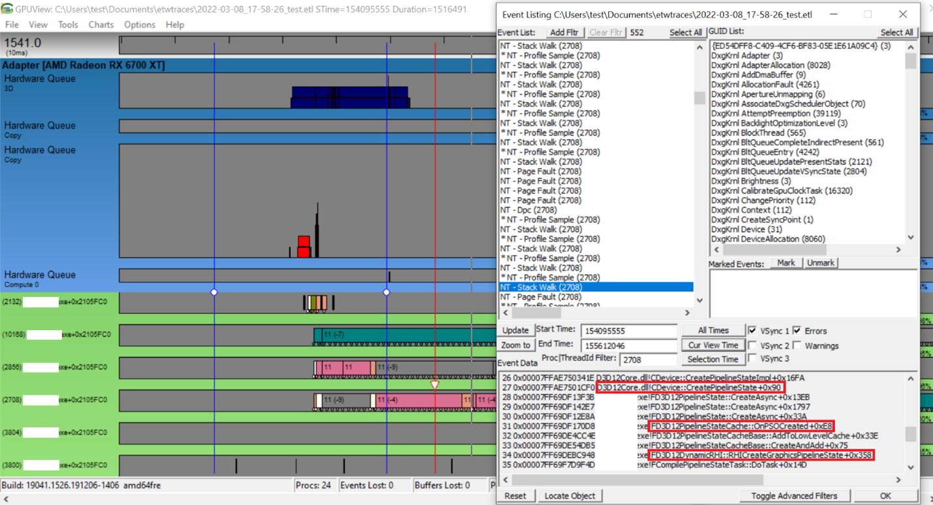Click the Cur View Time button
This screenshot has height=505, width=933.
click(712, 345)
